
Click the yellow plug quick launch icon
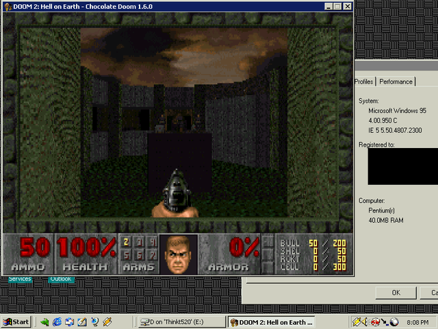(x=107, y=322)
